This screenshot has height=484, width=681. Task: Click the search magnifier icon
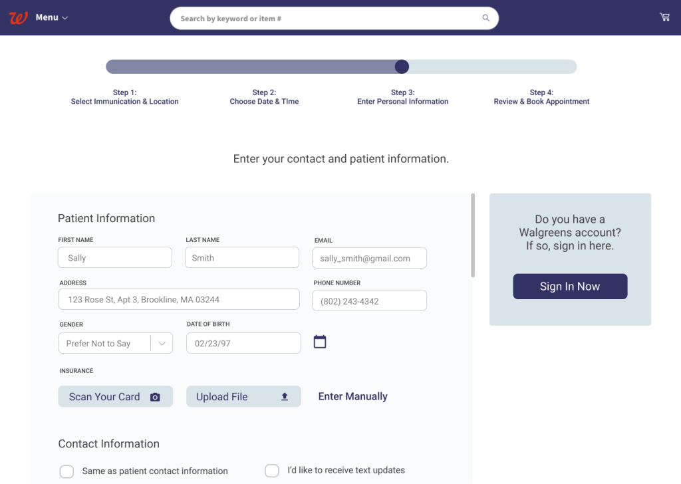click(486, 19)
